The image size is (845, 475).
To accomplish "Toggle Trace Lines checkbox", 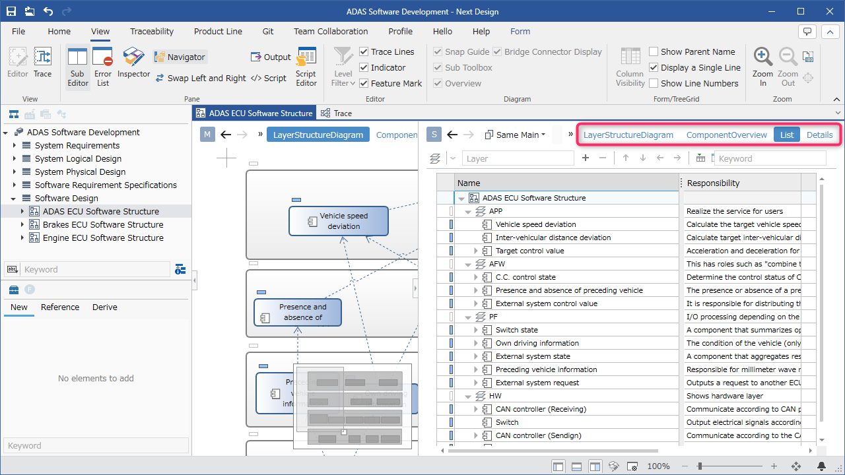I will point(364,51).
